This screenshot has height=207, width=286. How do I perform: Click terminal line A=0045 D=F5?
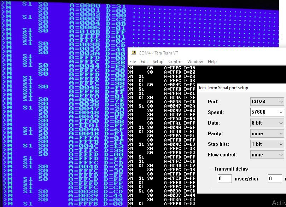click(x=162, y=85)
